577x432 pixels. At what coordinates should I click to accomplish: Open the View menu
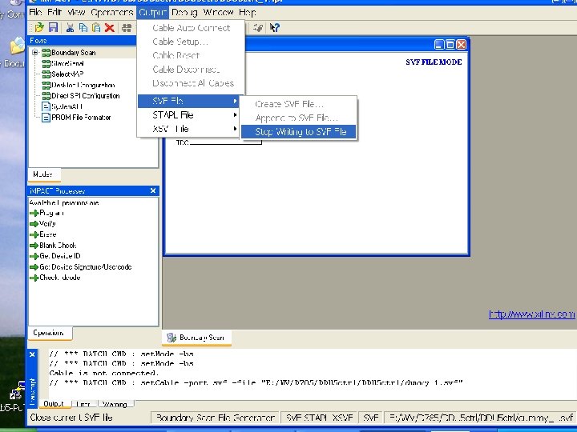[76, 13]
